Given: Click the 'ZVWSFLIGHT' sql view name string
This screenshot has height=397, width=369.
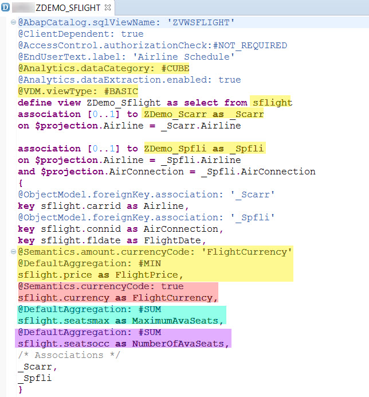Looking at the screenshot, I should [201, 22].
